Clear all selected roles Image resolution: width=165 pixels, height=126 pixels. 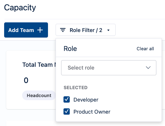click(145, 49)
